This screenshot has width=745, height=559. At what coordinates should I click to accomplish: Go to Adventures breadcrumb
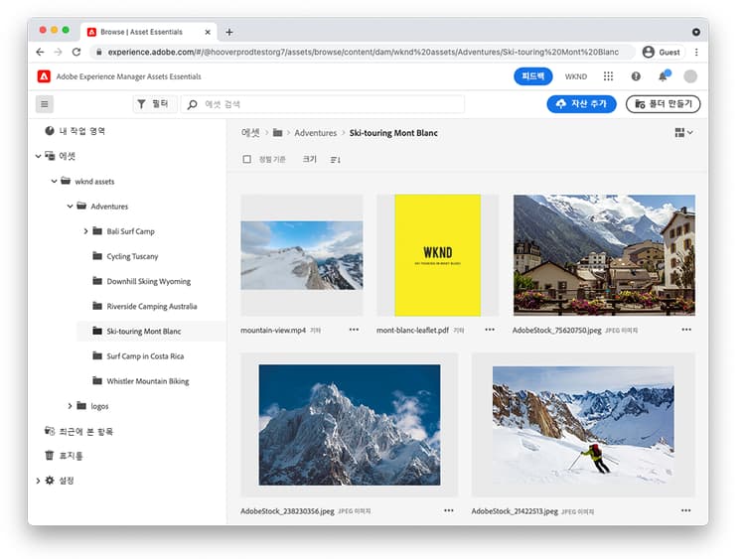[316, 133]
